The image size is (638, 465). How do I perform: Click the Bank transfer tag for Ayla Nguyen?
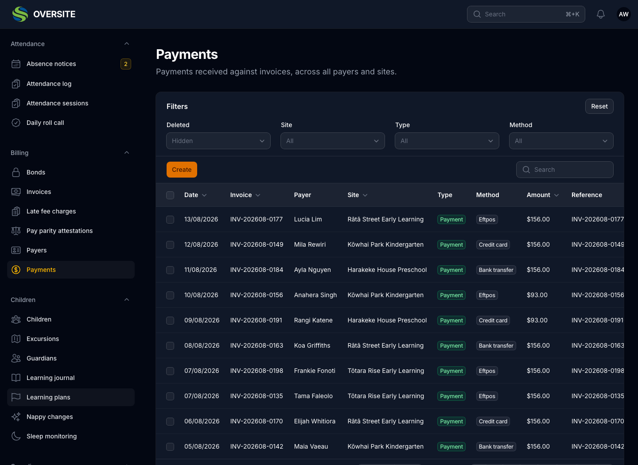tap(496, 270)
